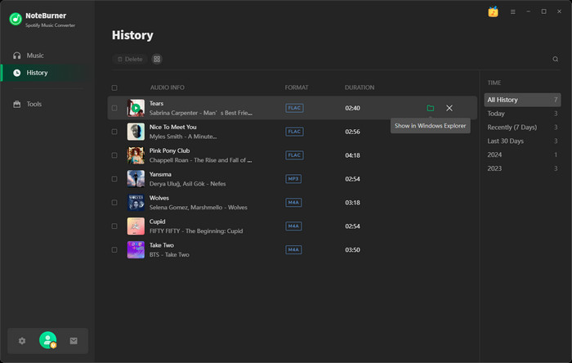Remove the Tears track with X icon

[x=449, y=108]
